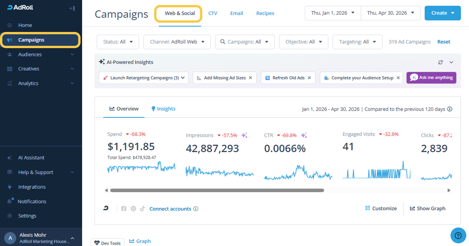Click the Notifications bell icon
This screenshot has height=246, width=469.
click(10, 201)
